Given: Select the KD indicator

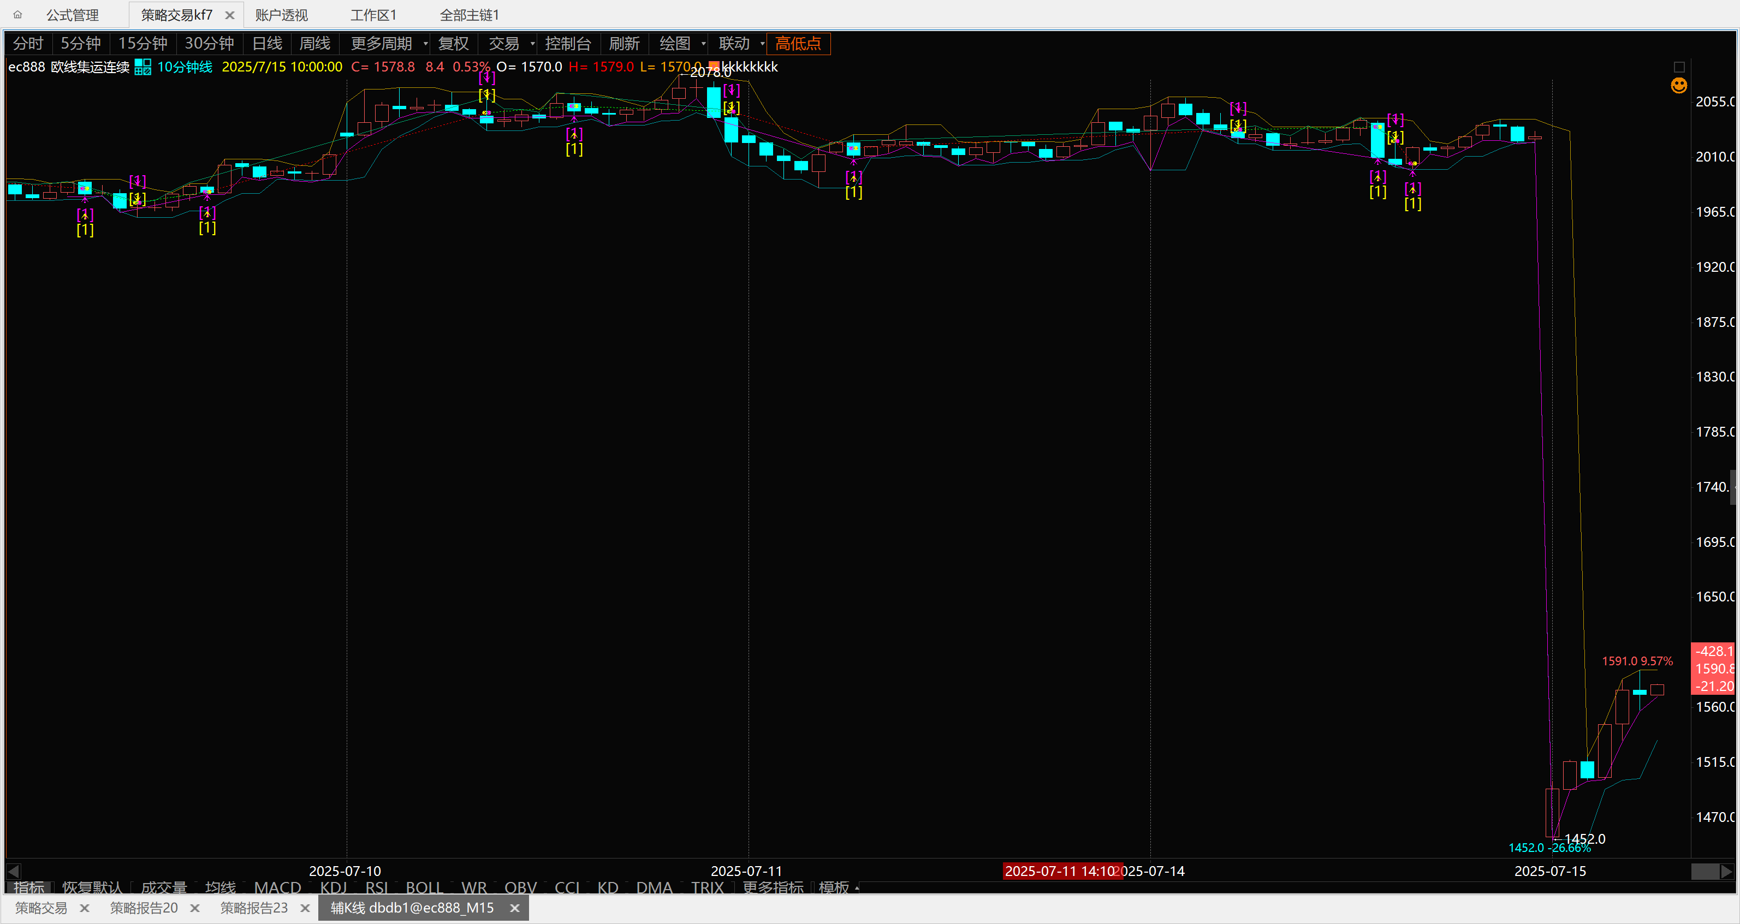Looking at the screenshot, I should point(608,887).
